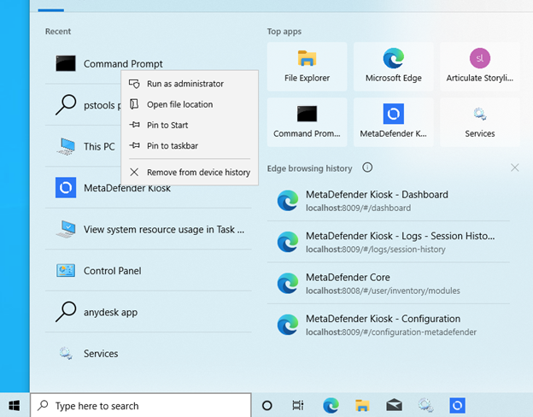Click "localhost:8009/#/configuration-metadefender" URL text
Image resolution: width=533 pixels, height=417 pixels.
(x=391, y=332)
